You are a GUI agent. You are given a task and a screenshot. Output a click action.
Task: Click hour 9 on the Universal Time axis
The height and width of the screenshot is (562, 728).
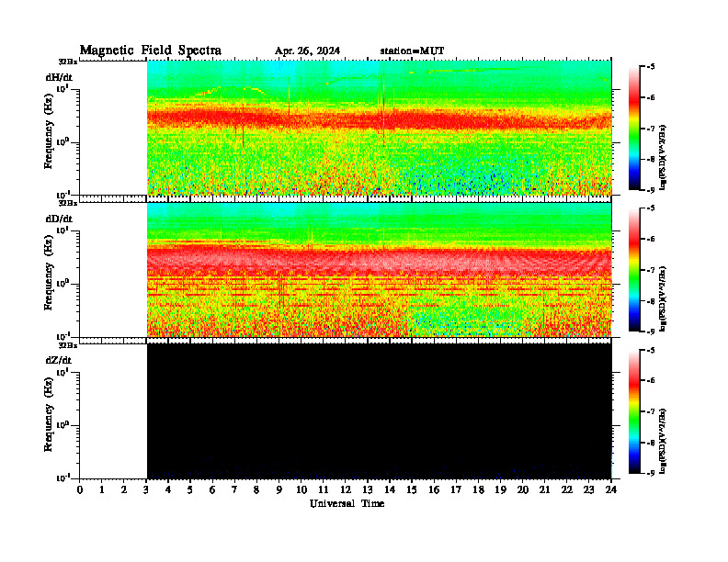(279, 489)
